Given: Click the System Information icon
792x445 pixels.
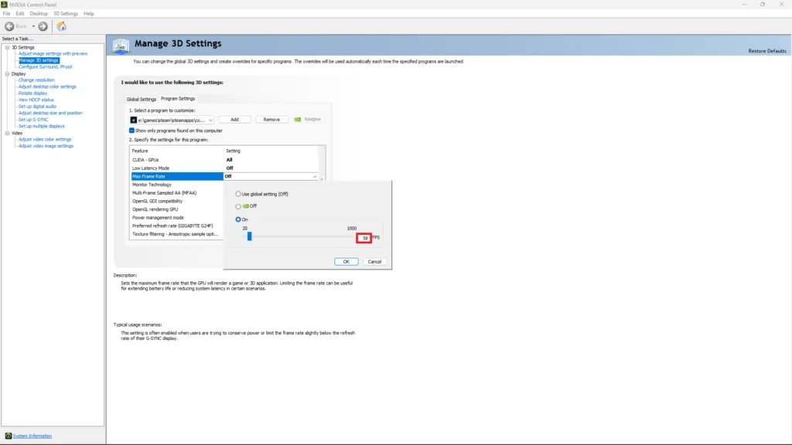Looking at the screenshot, I should (9, 436).
